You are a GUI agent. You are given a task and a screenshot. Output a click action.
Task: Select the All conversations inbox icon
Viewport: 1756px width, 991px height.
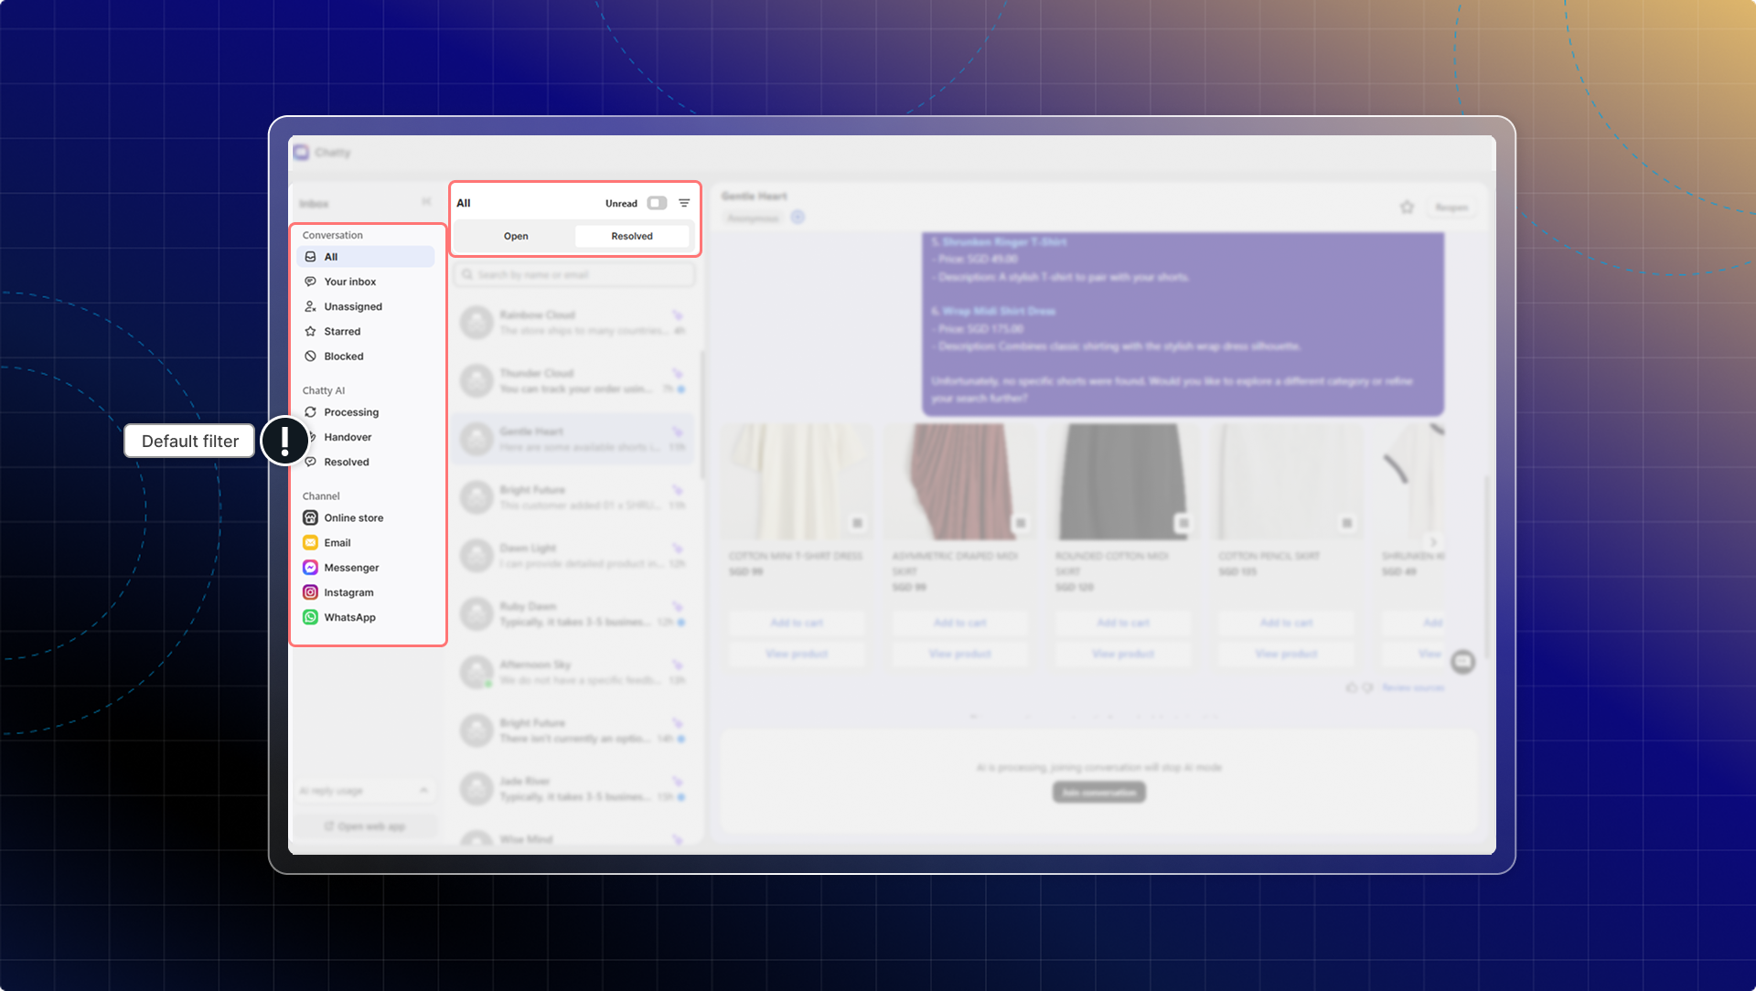tap(311, 257)
